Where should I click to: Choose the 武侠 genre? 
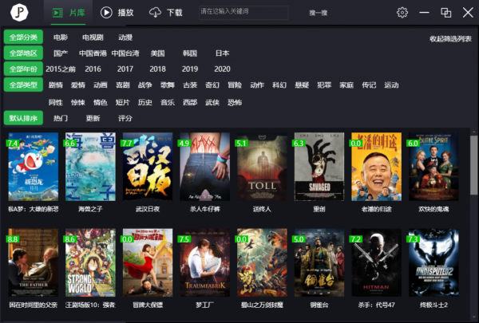coord(212,102)
